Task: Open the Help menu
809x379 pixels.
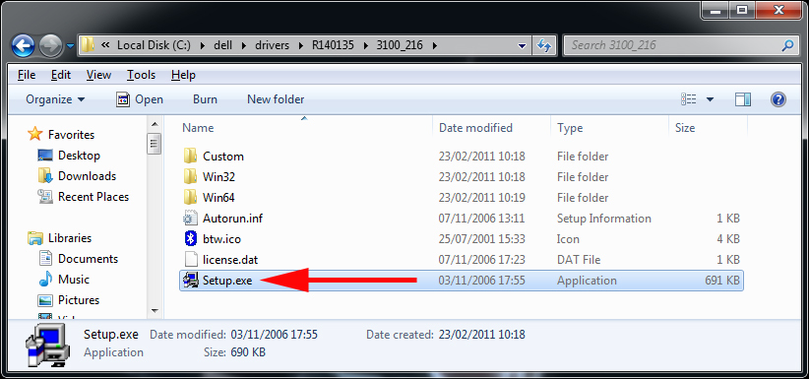Action: [183, 75]
